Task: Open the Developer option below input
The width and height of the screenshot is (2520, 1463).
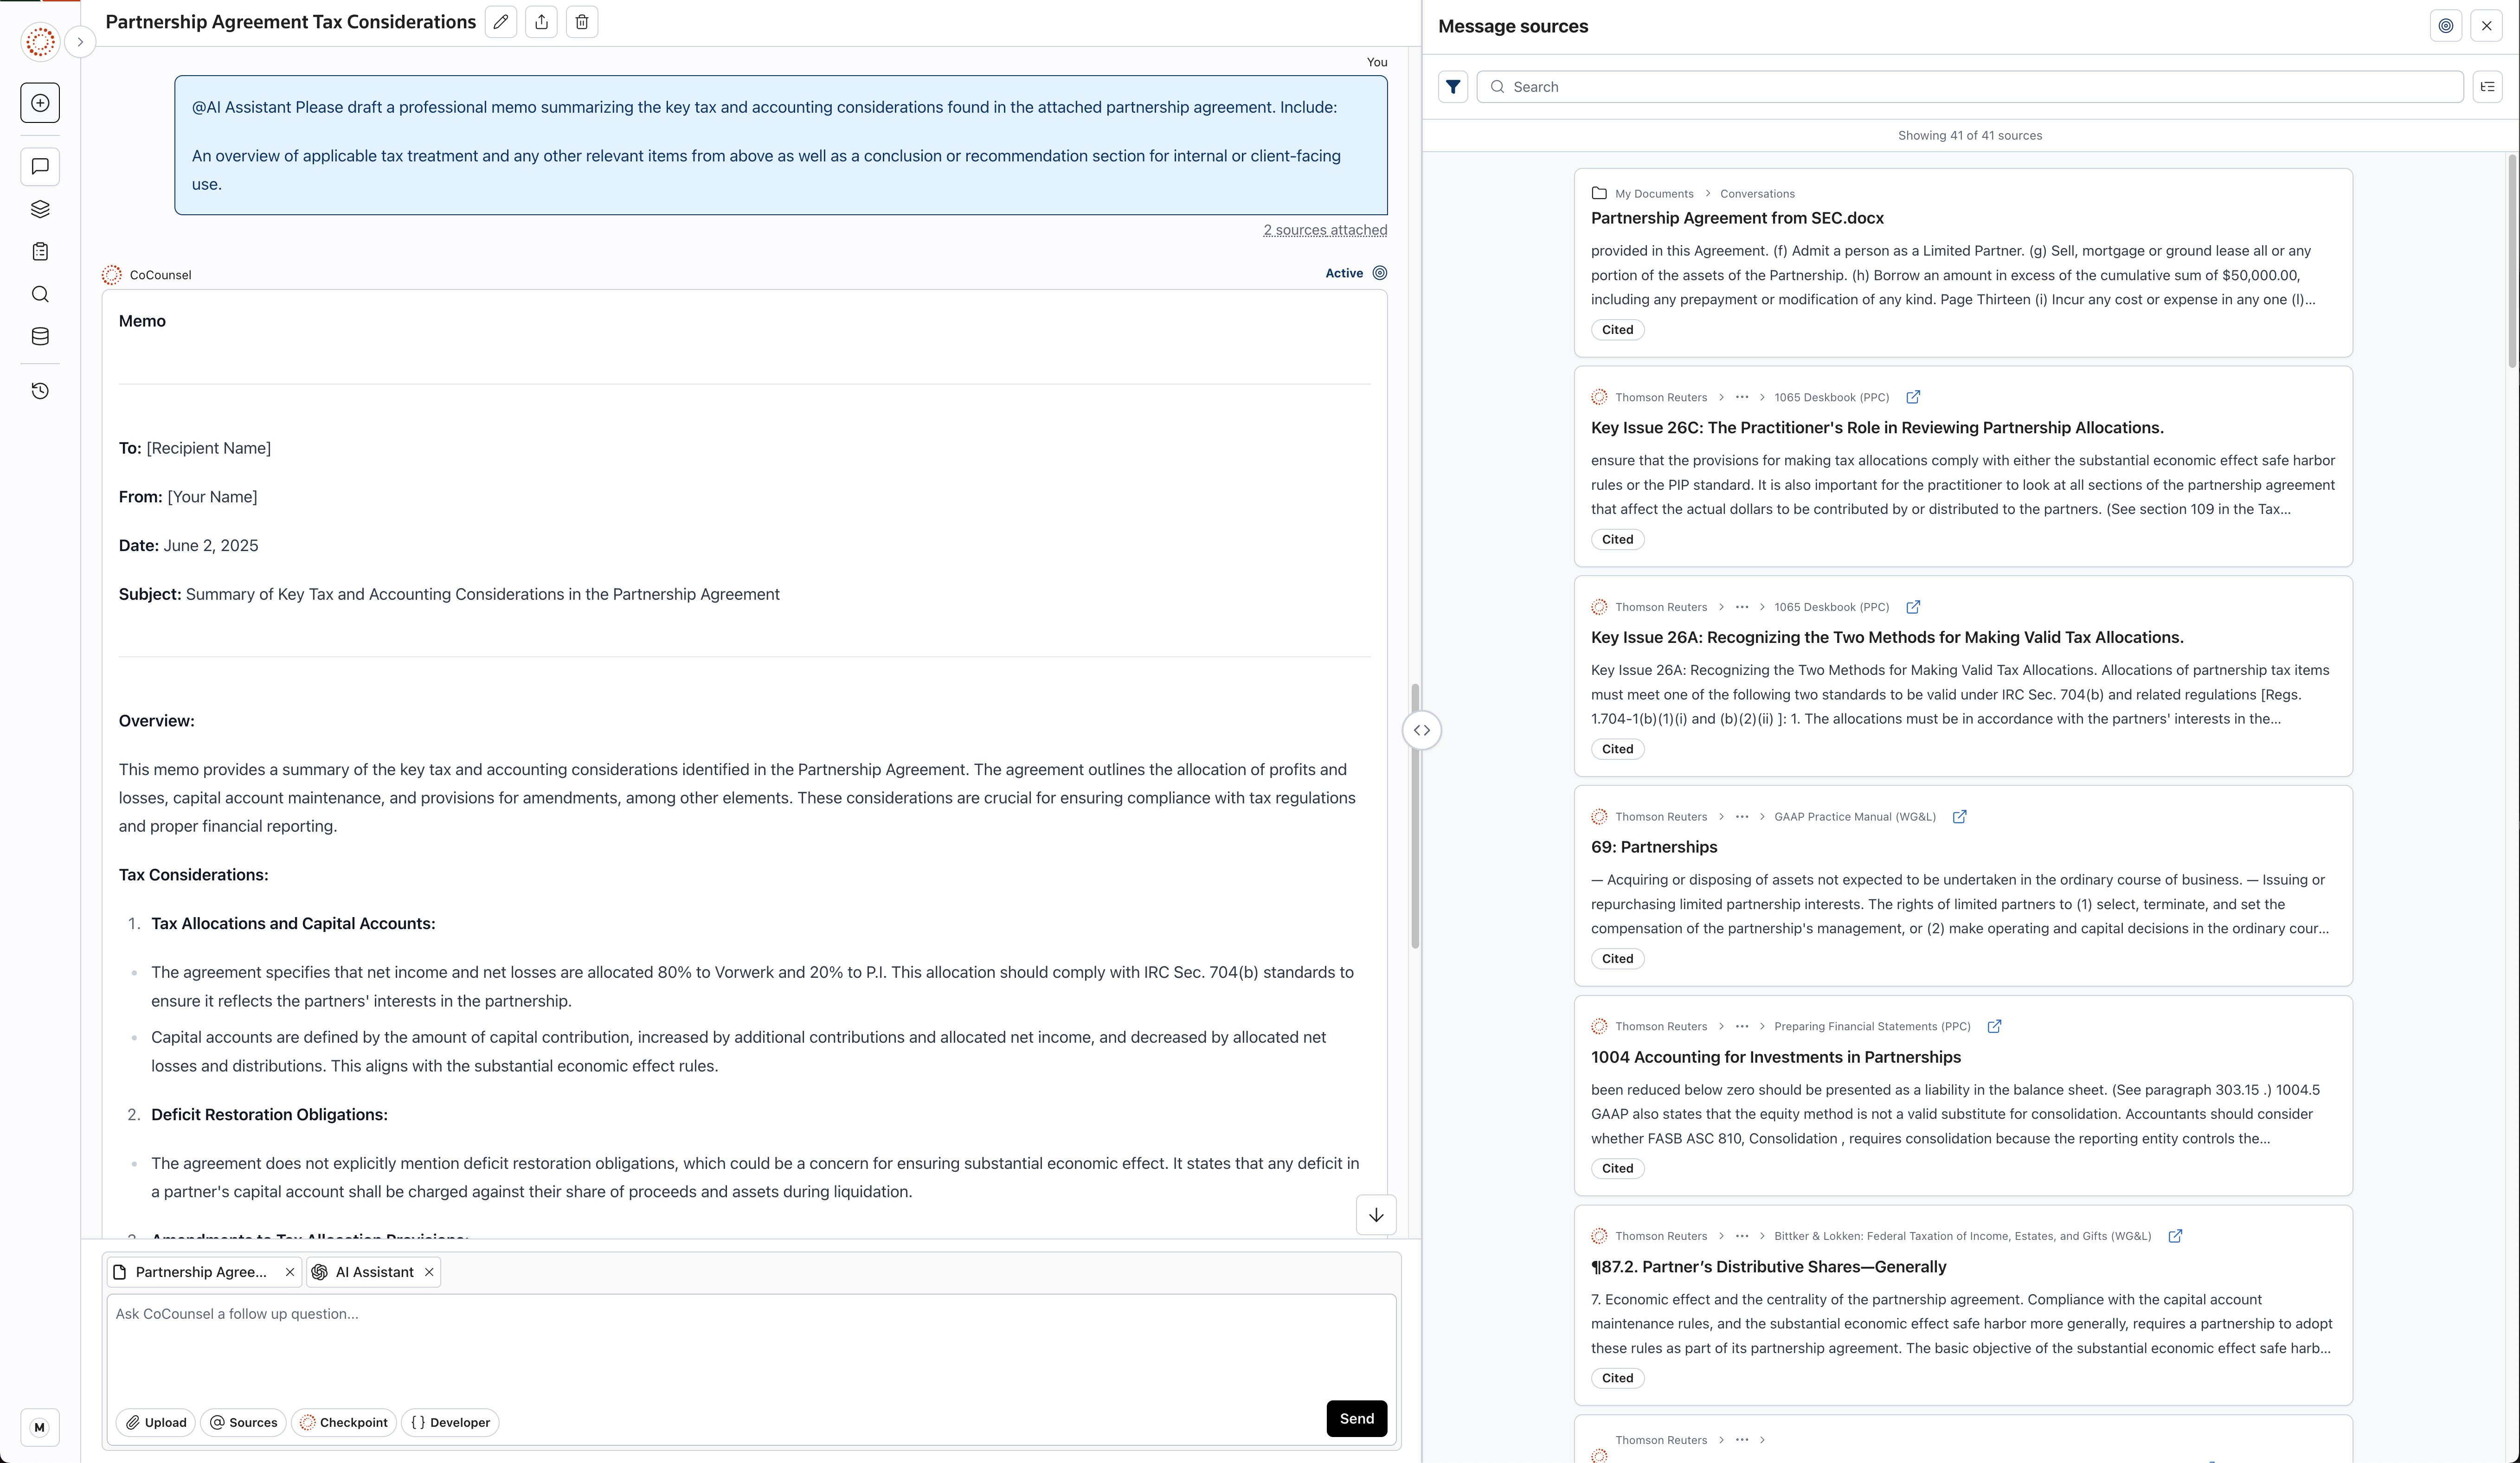Action: click(450, 1422)
